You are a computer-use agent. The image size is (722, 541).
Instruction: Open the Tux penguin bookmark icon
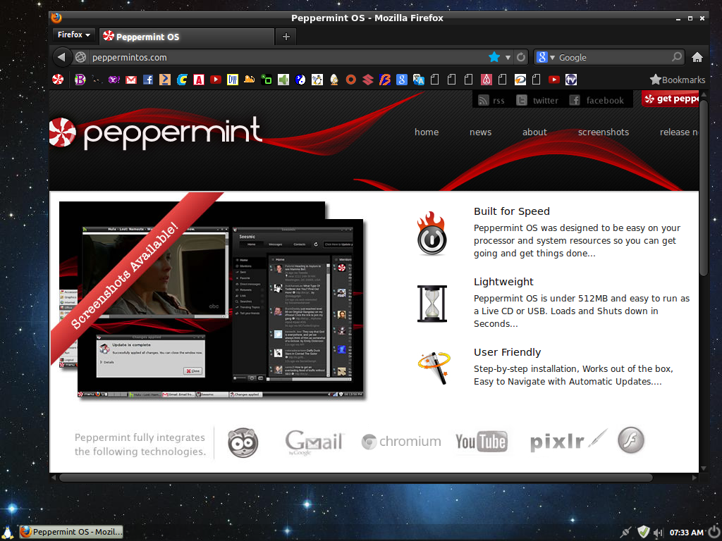[x=317, y=80]
